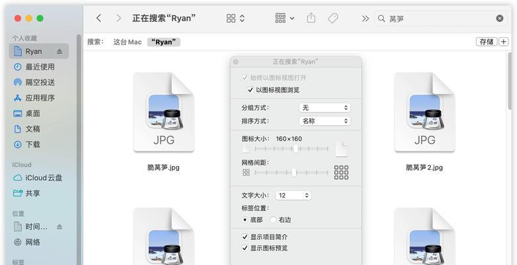Toggle 显示图标预览 checkbox
The width and height of the screenshot is (517, 265).
click(245, 248)
